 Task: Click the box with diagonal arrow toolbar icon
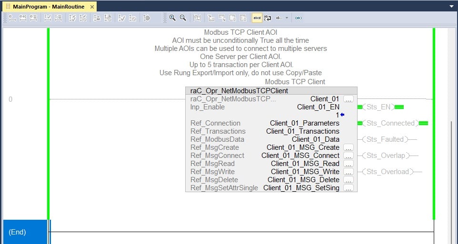pos(222,18)
